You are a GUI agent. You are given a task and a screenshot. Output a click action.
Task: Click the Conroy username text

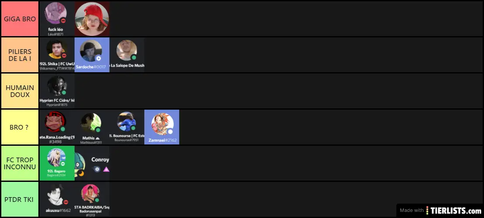[100, 160]
